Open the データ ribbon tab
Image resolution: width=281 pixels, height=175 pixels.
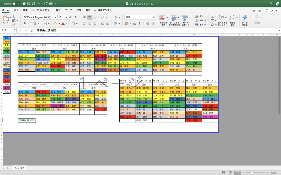pos(68,10)
